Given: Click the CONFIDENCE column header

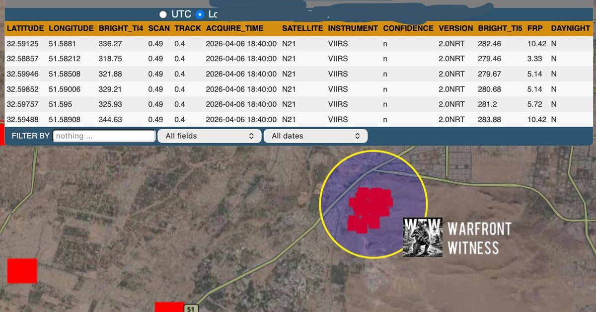Looking at the screenshot, I should click(x=408, y=28).
